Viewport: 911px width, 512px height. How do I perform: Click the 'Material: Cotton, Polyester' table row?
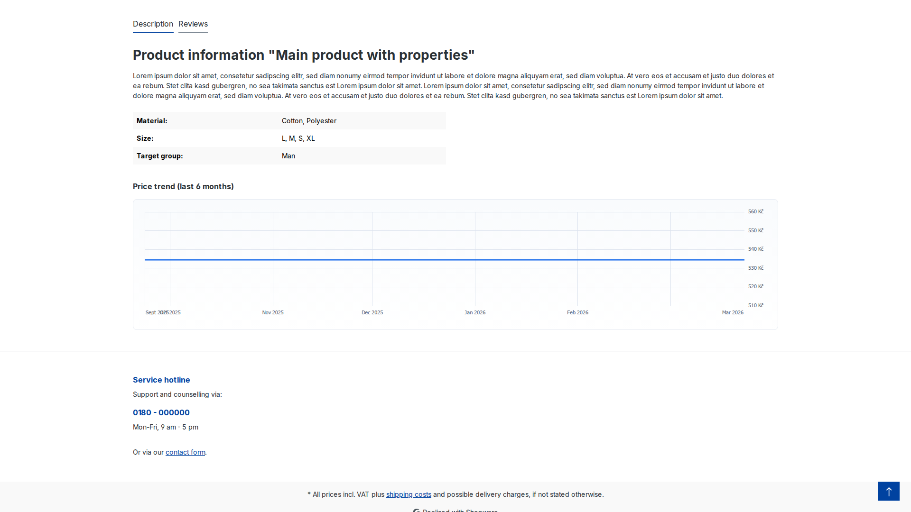tap(289, 121)
